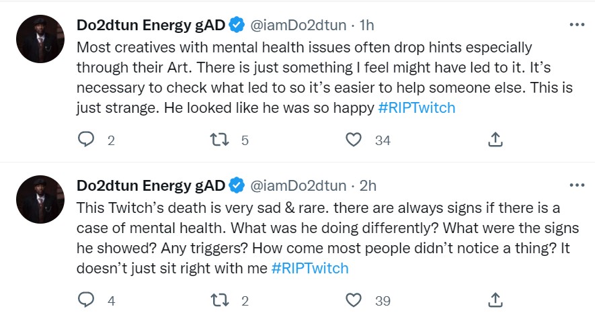This screenshot has height=315, width=595.
Task: Like the first tweet with 34 likes
Action: [x=354, y=140]
